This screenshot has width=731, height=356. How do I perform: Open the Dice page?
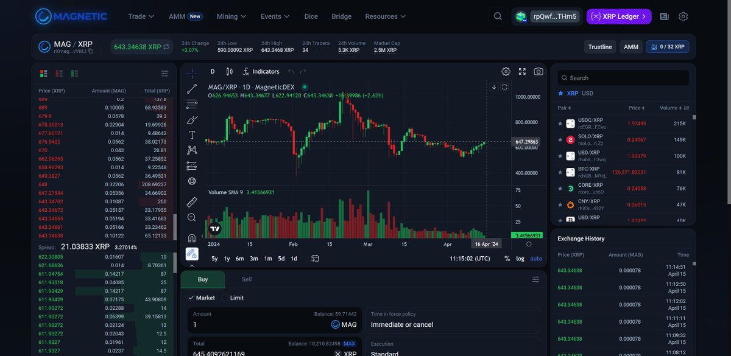311,16
